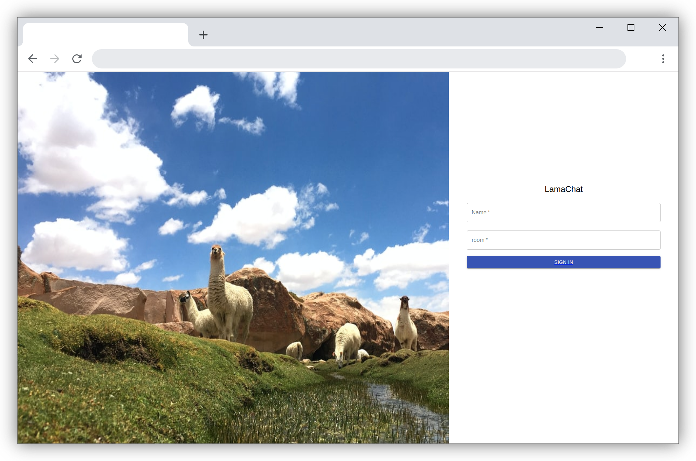
Task: Open the three-dot browser menu
Action: pyautogui.click(x=663, y=59)
